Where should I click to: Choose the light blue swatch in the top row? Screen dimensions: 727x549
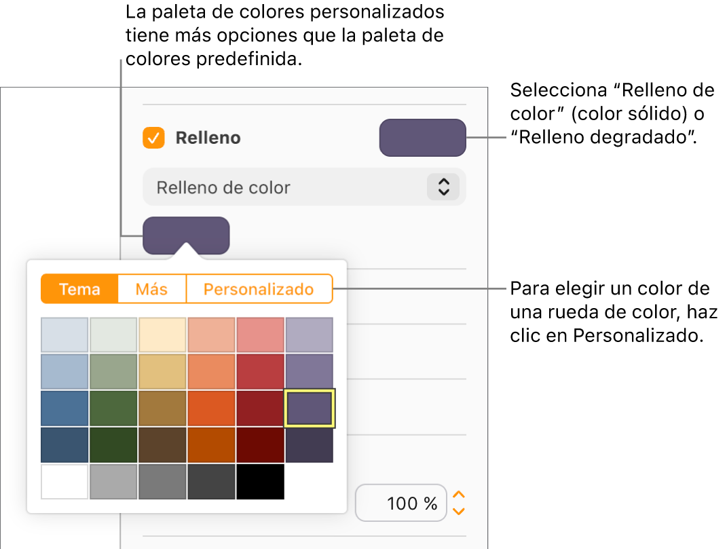pyautogui.click(x=64, y=335)
